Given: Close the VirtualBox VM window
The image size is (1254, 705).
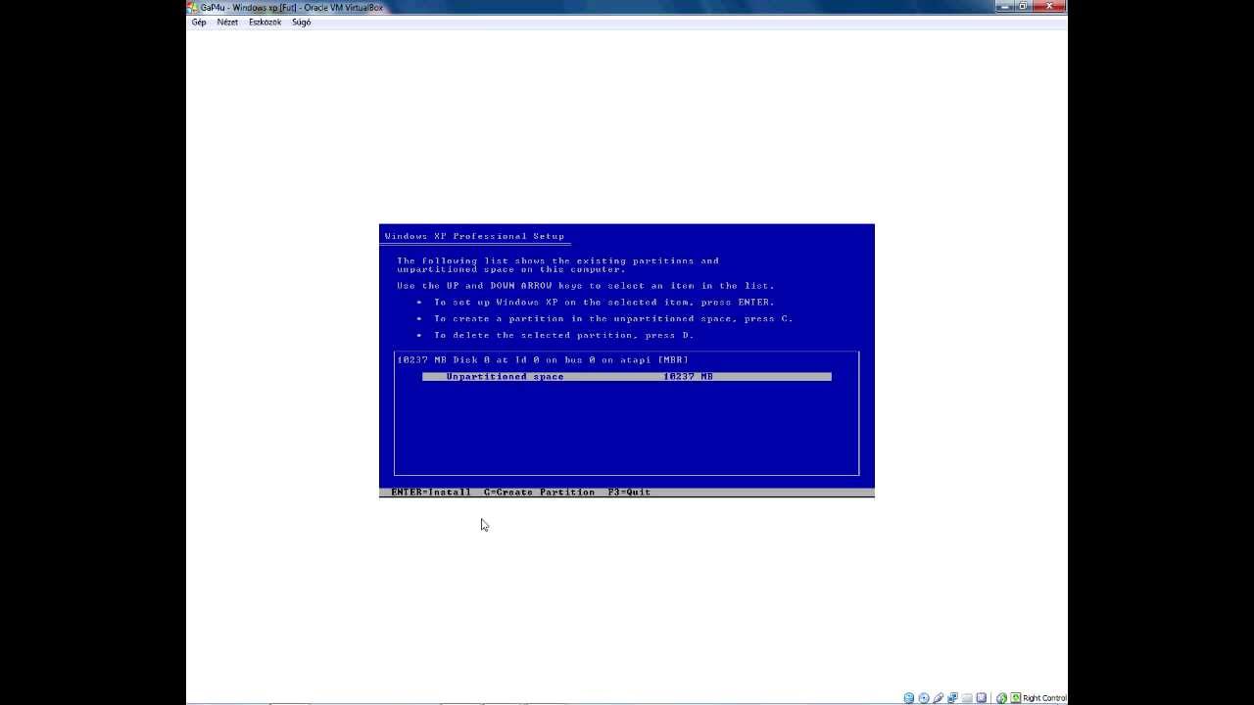Looking at the screenshot, I should (1050, 6).
